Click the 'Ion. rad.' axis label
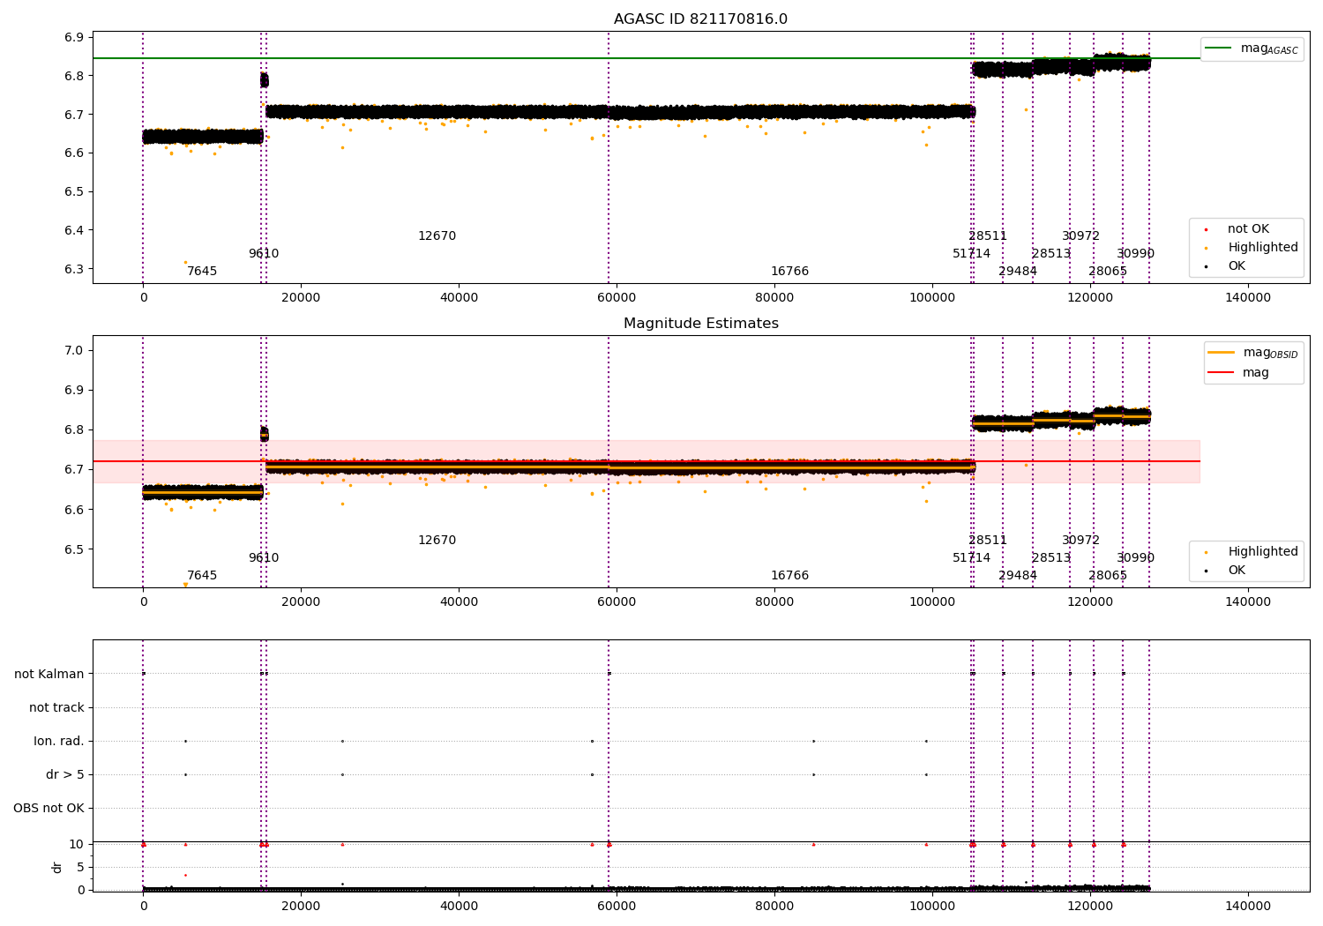Image resolution: width=1323 pixels, height=926 pixels. pyautogui.click(x=59, y=742)
